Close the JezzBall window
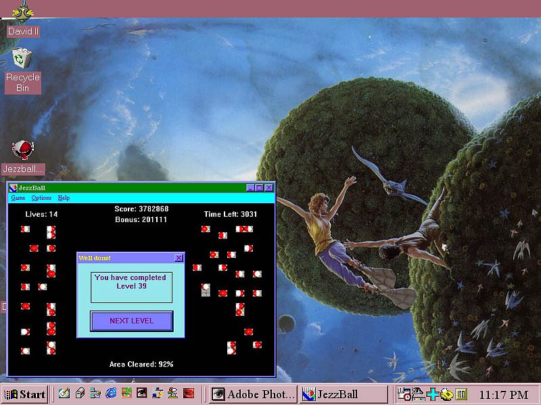Viewport: 541px width, 405px height. click(x=268, y=188)
